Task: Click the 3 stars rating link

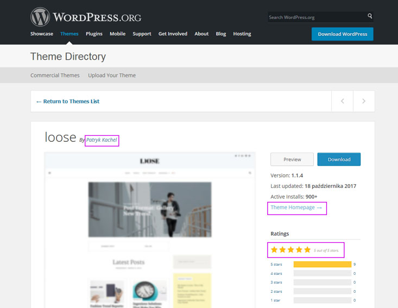Action: [x=276, y=282]
